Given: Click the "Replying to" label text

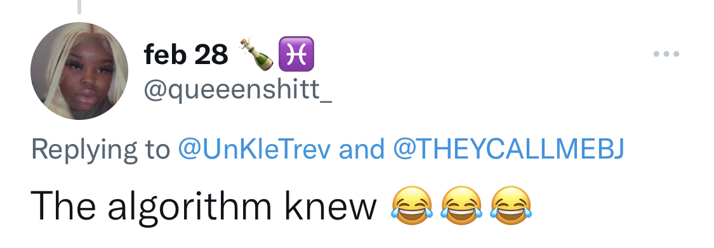Looking at the screenshot, I should pyautogui.click(x=100, y=150).
